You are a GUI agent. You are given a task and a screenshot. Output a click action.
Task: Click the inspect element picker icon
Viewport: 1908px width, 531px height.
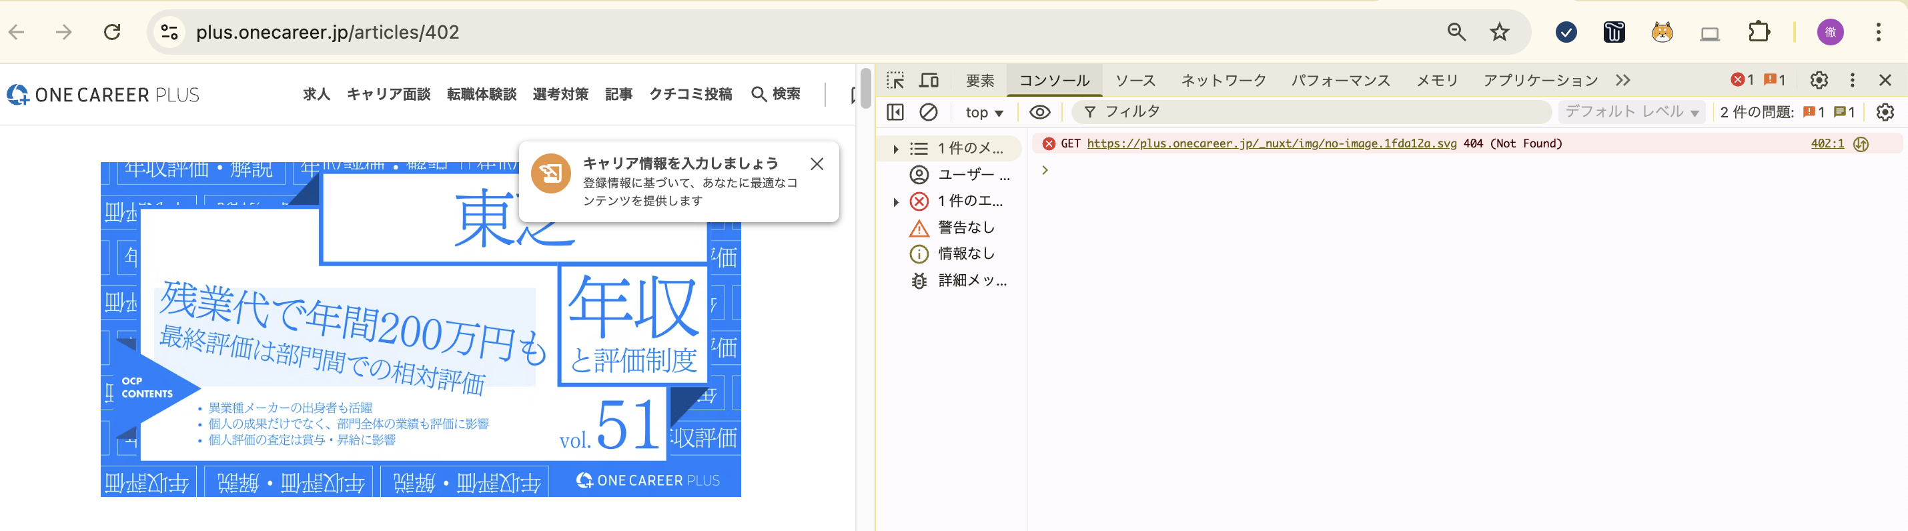895,80
